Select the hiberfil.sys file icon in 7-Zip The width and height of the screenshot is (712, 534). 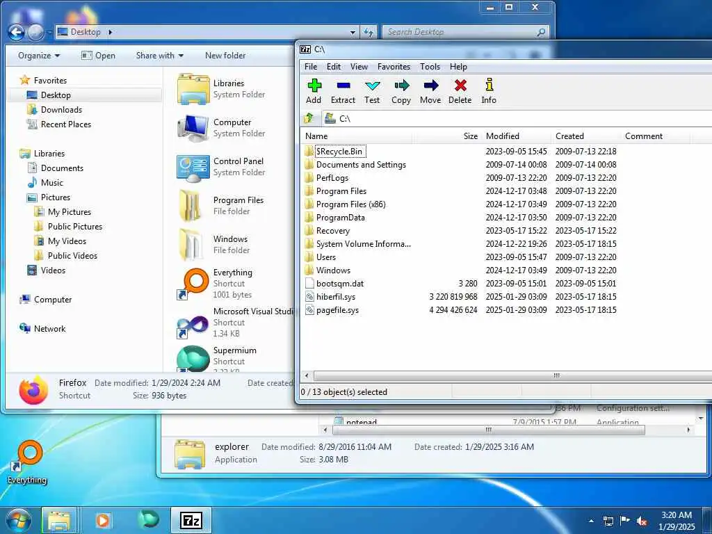click(309, 296)
